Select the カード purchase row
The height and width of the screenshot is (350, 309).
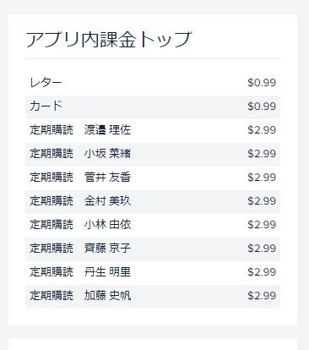click(153, 107)
